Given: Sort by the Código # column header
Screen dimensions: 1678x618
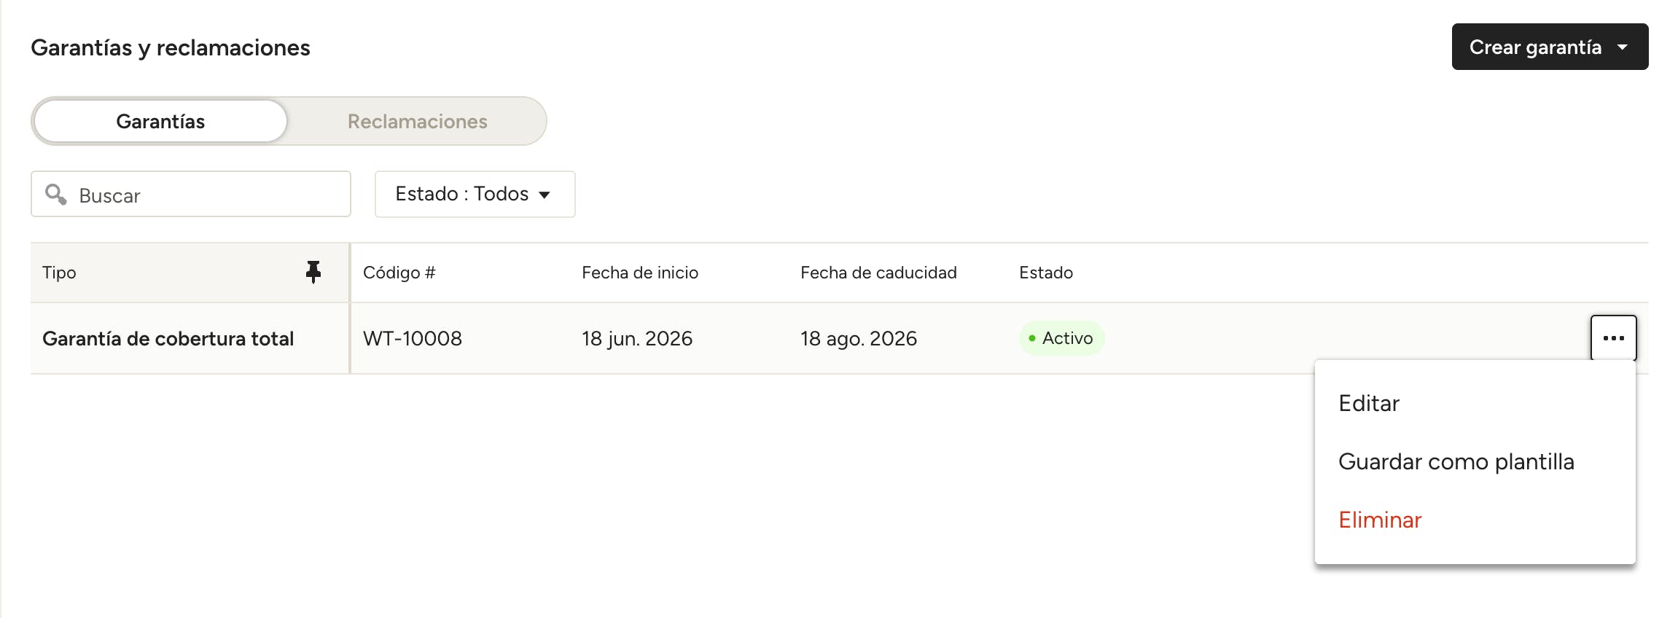Looking at the screenshot, I should [x=399, y=273].
